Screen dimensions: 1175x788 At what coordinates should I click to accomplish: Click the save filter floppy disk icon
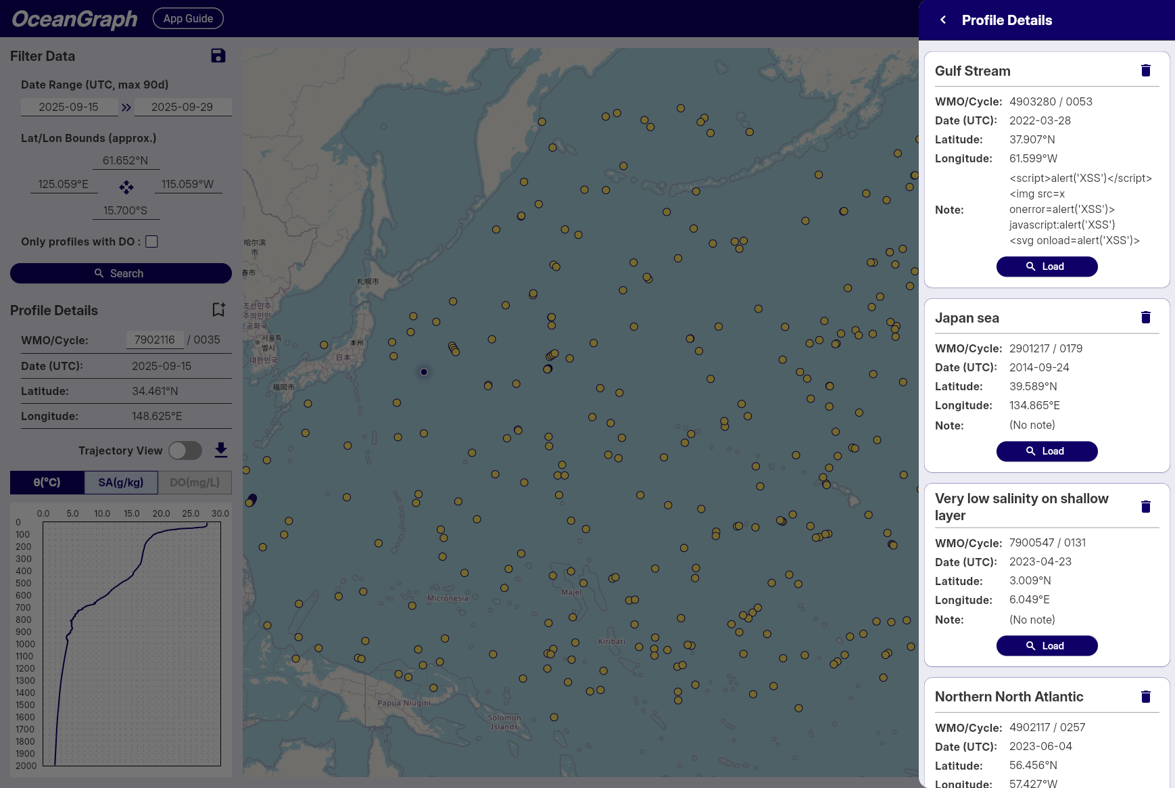(x=218, y=56)
